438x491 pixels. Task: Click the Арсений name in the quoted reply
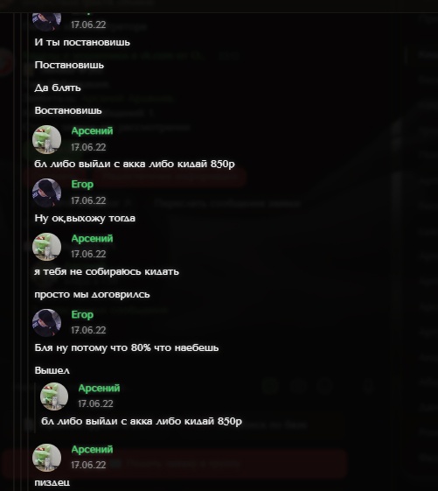(99, 388)
